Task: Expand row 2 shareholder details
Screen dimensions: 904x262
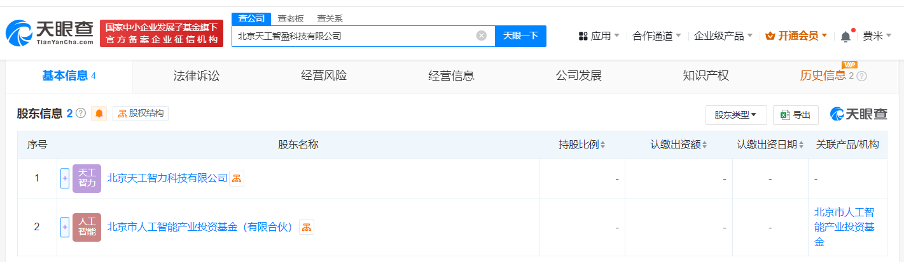Action: tap(64, 227)
